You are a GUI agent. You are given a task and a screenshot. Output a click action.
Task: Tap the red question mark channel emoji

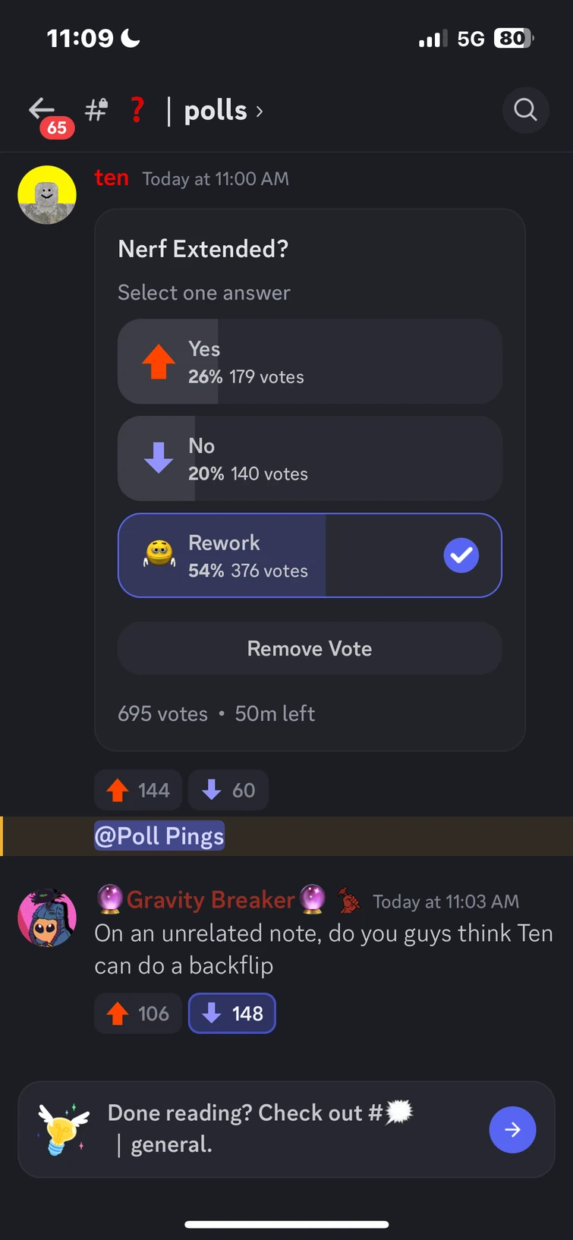coord(137,110)
